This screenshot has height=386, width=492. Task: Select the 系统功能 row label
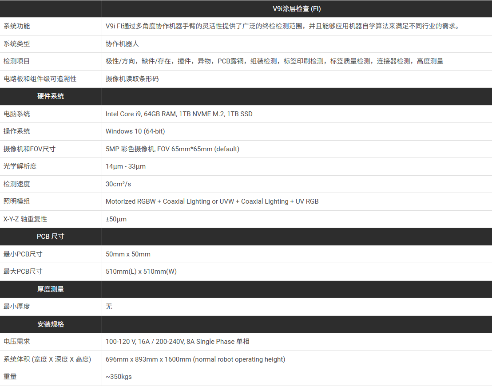(17, 26)
